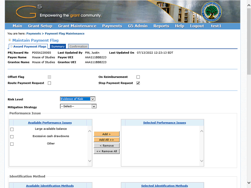Image resolution: width=251 pixels, height=188 pixels.
Task: Enable the Route Payment Request checkbox
Action: (49, 83)
